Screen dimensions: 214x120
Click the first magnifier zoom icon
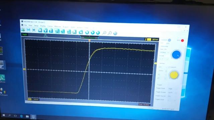pos(104,33)
